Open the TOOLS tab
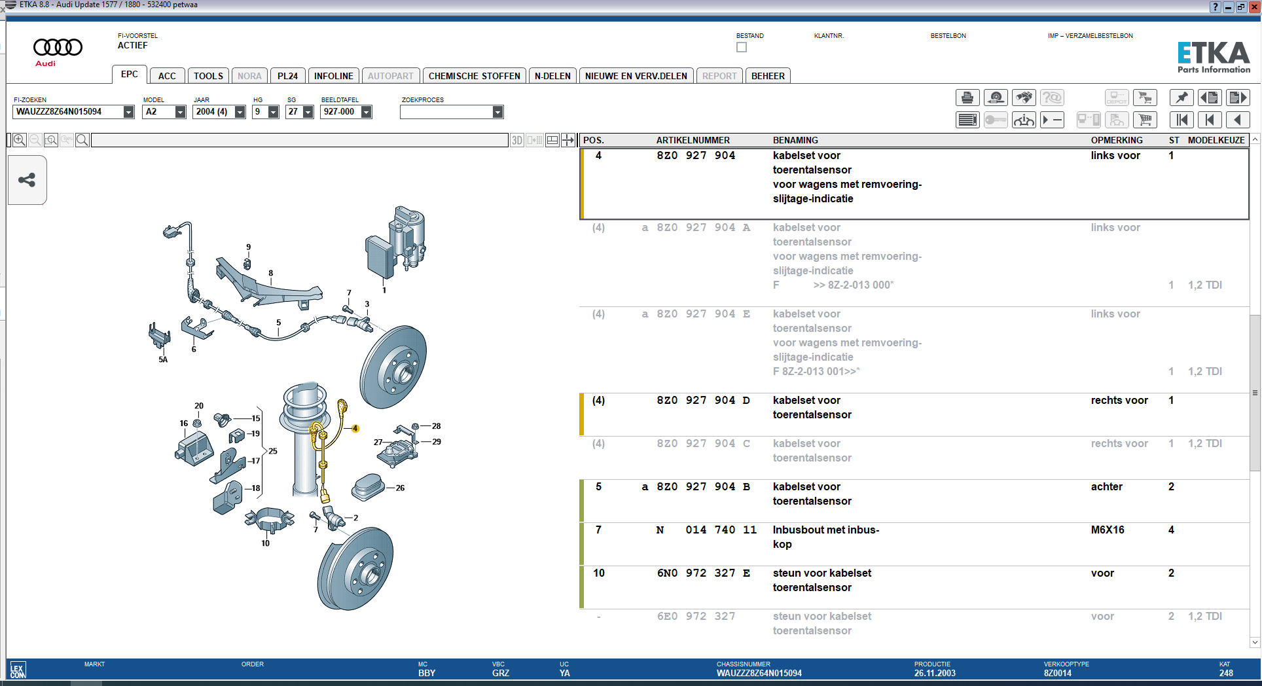 (x=208, y=76)
